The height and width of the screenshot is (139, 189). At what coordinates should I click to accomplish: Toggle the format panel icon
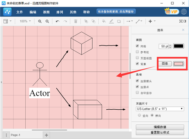pyautogui.click(x=185, y=21)
